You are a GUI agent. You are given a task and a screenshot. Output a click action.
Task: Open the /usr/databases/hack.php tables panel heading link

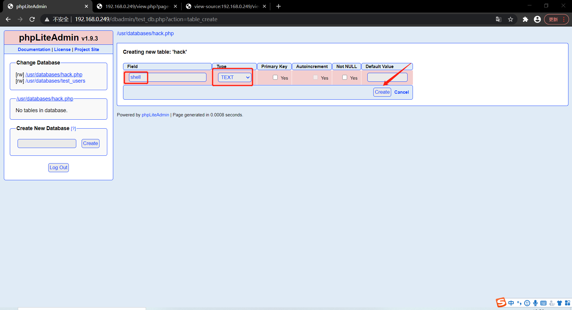click(45, 99)
